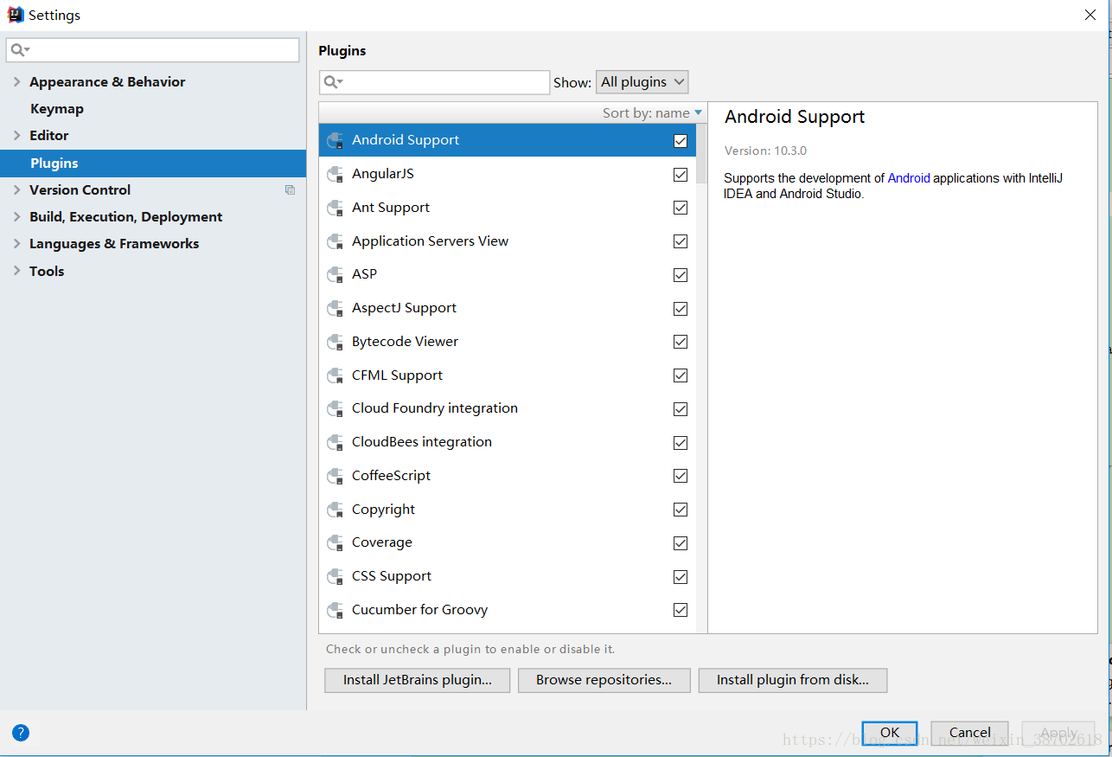The width and height of the screenshot is (1112, 757).
Task: Disable the CoffeeScript checkbox
Action: [681, 476]
